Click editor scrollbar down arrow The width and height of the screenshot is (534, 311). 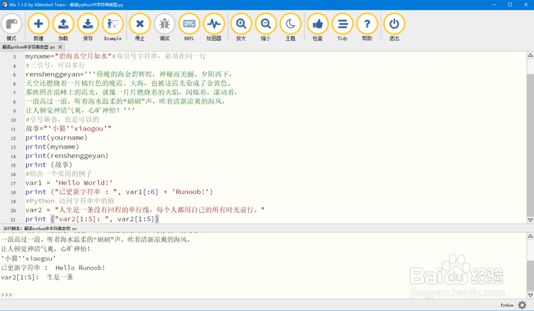click(530, 220)
